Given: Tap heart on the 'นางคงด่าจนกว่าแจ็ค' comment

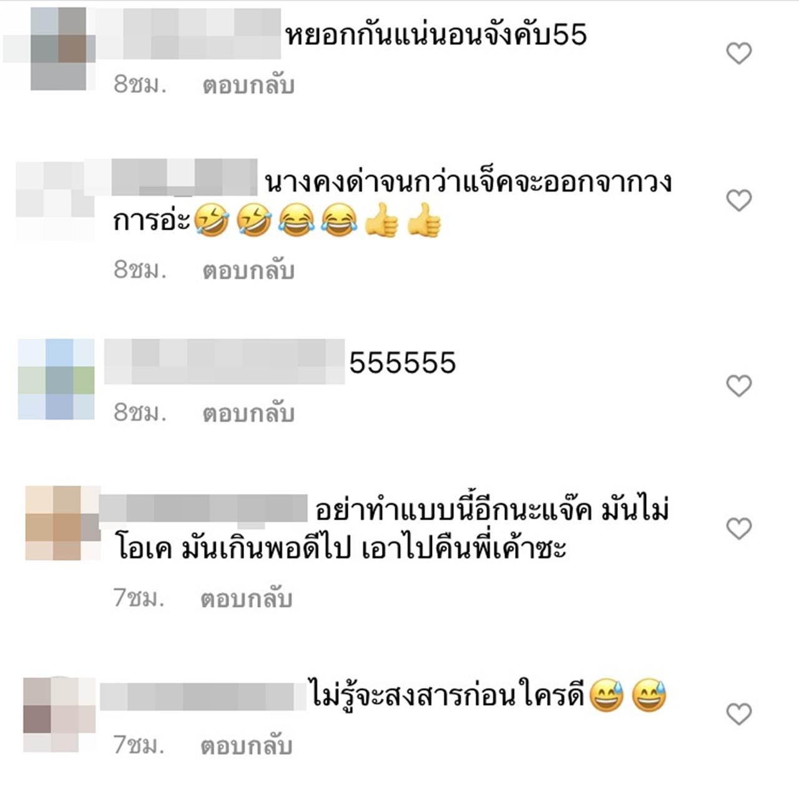Looking at the screenshot, I should pyautogui.click(x=739, y=200).
